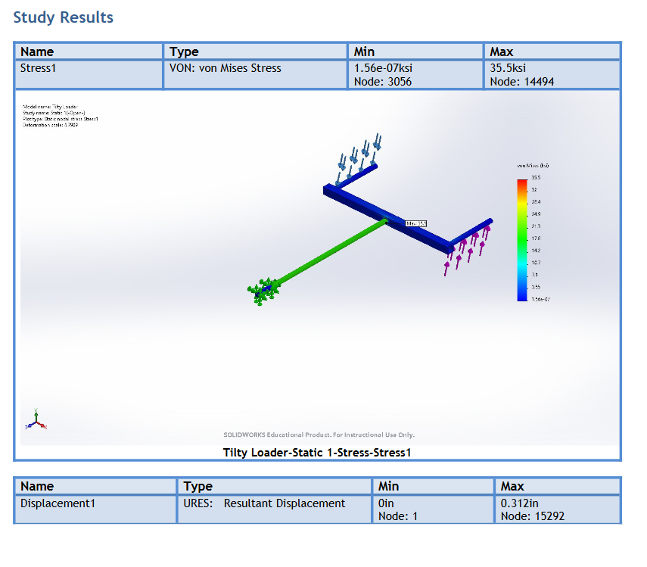Image resolution: width=647 pixels, height=567 pixels.
Task: Click the green fixture symbols on the model
Action: (263, 291)
